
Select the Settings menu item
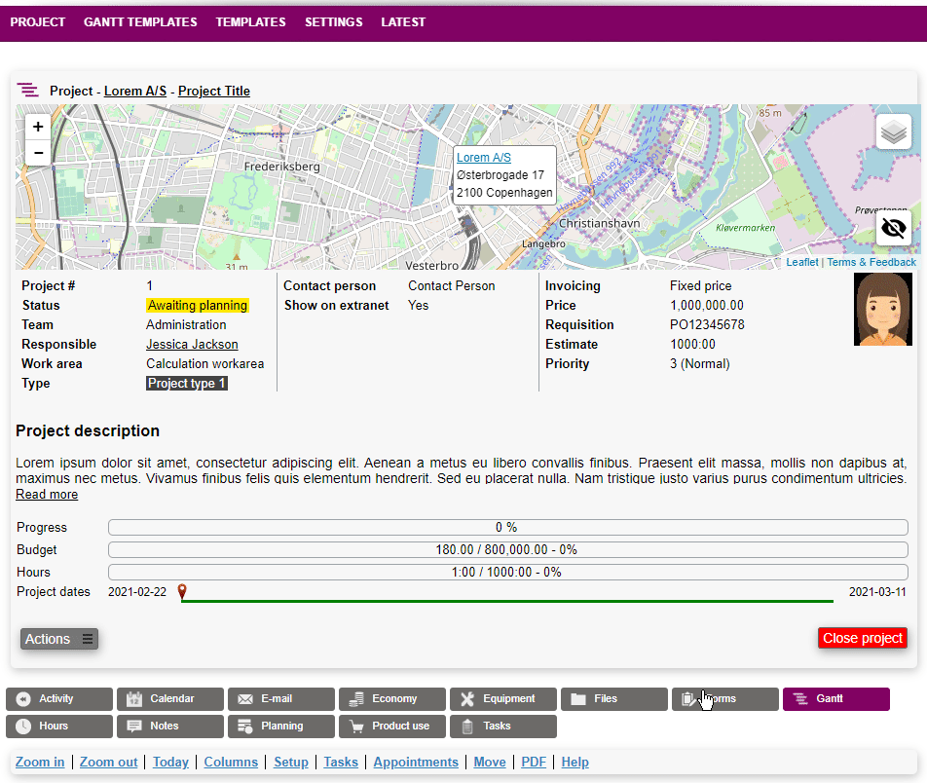click(333, 21)
